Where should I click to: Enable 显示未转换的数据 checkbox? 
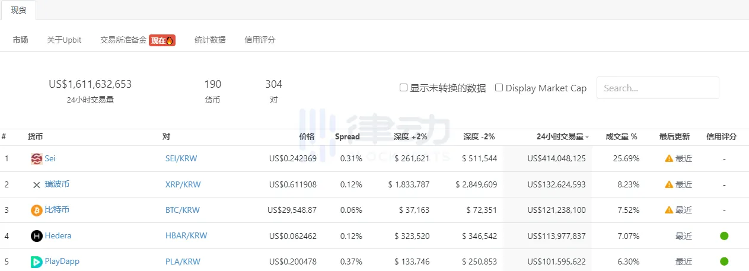pyautogui.click(x=403, y=87)
